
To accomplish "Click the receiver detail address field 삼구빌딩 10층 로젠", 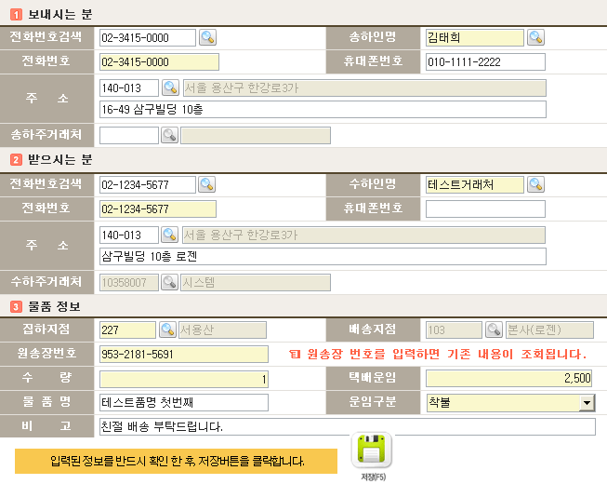I will pyautogui.click(x=323, y=256).
